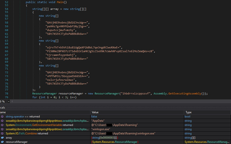The image size is (231, 144).
Task: Click the "nxlvrjufesrwlbwz" string literal
Action: [x=60, y=80]
